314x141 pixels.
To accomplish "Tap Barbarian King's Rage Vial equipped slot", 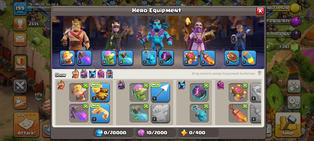I will (x=84, y=58).
